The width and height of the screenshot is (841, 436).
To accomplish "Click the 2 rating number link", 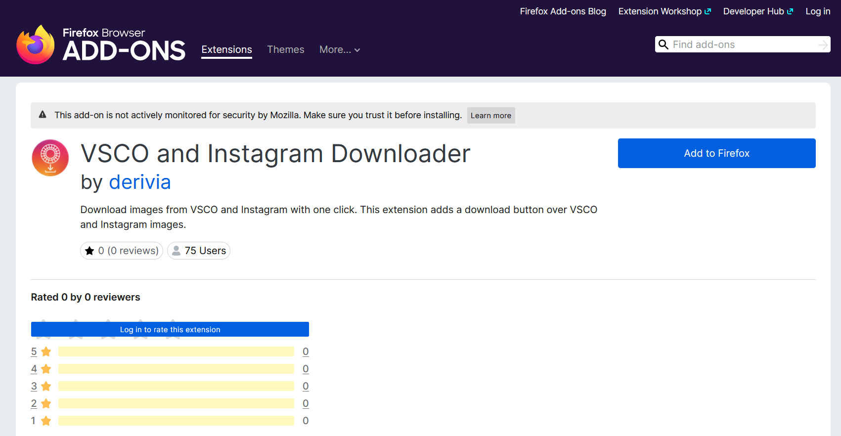I will 34,403.
